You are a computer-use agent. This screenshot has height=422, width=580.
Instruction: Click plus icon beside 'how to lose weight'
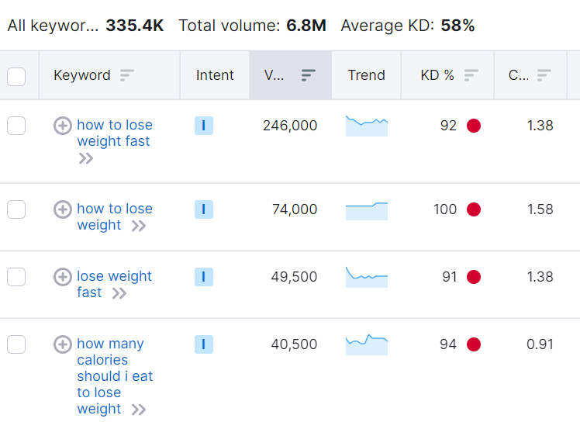[x=63, y=209]
